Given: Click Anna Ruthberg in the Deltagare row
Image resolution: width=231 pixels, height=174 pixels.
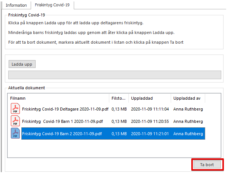Looking at the screenshot, I should pyautogui.click(x=188, y=109).
